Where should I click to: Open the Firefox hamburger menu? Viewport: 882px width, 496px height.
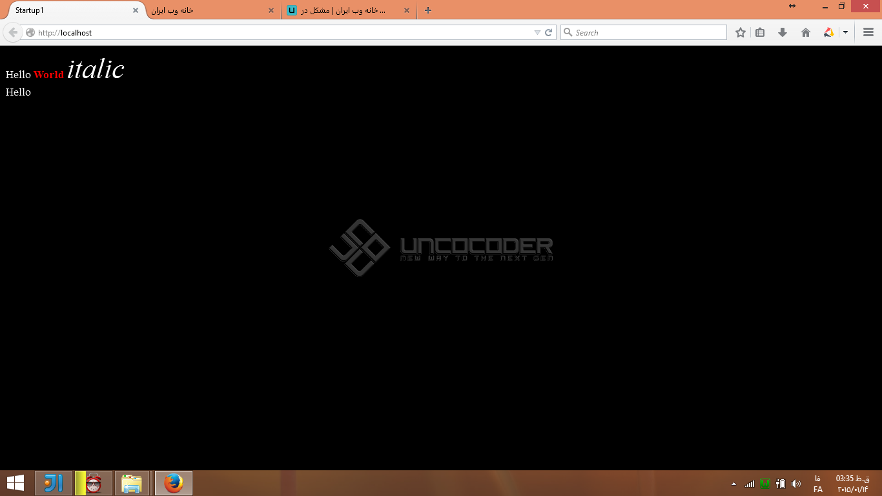click(x=868, y=32)
